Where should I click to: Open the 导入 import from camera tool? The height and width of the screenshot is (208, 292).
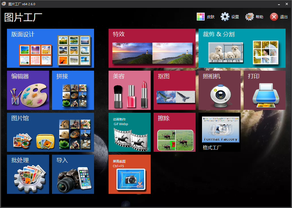pos(73,174)
